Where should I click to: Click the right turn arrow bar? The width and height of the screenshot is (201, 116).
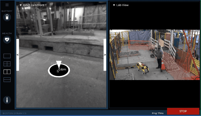[x=105, y=55]
